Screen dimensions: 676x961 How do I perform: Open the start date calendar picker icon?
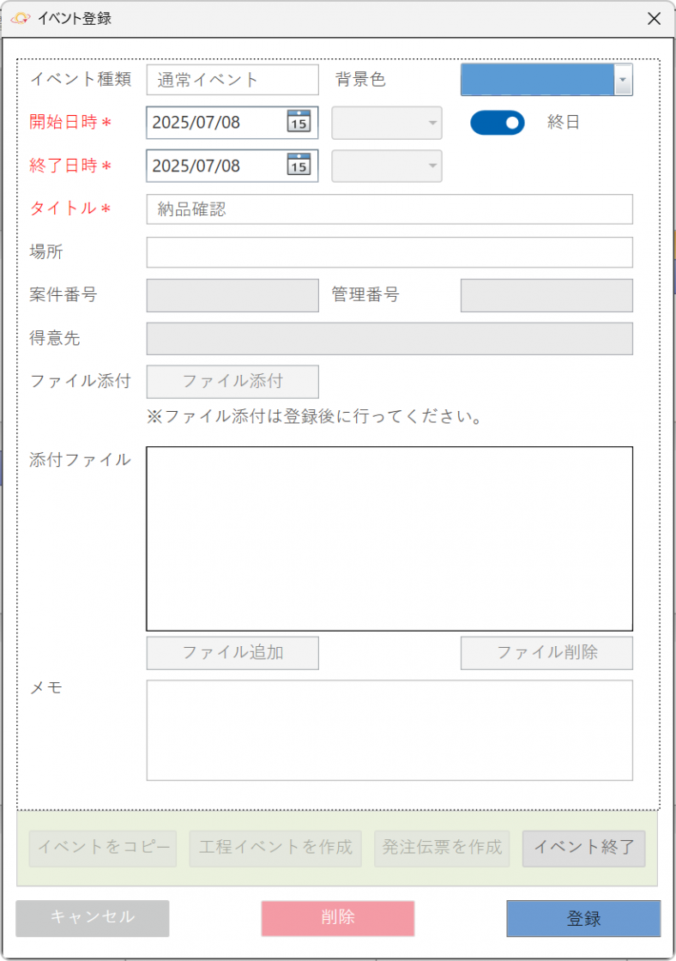pyautogui.click(x=298, y=122)
